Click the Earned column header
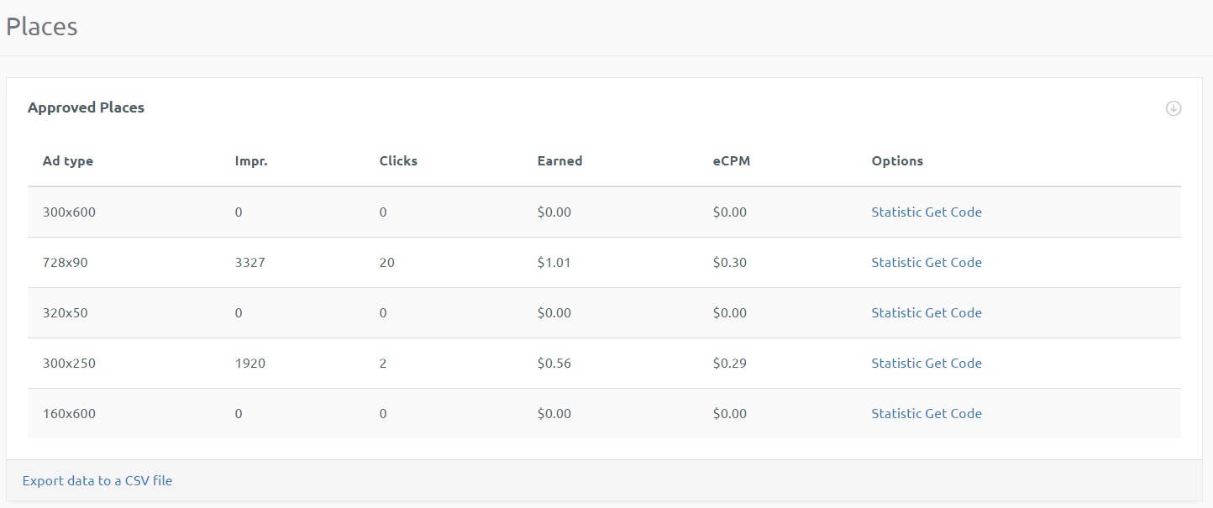 pos(559,161)
